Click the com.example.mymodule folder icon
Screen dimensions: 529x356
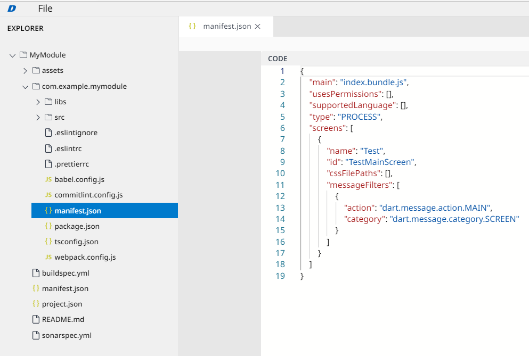tap(36, 86)
